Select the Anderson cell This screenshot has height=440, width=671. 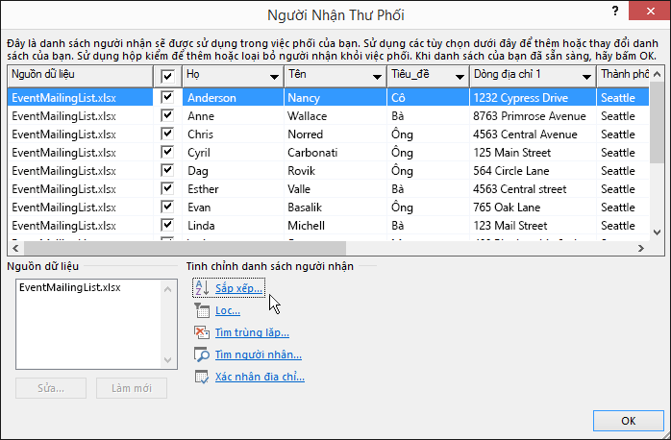pos(234,97)
